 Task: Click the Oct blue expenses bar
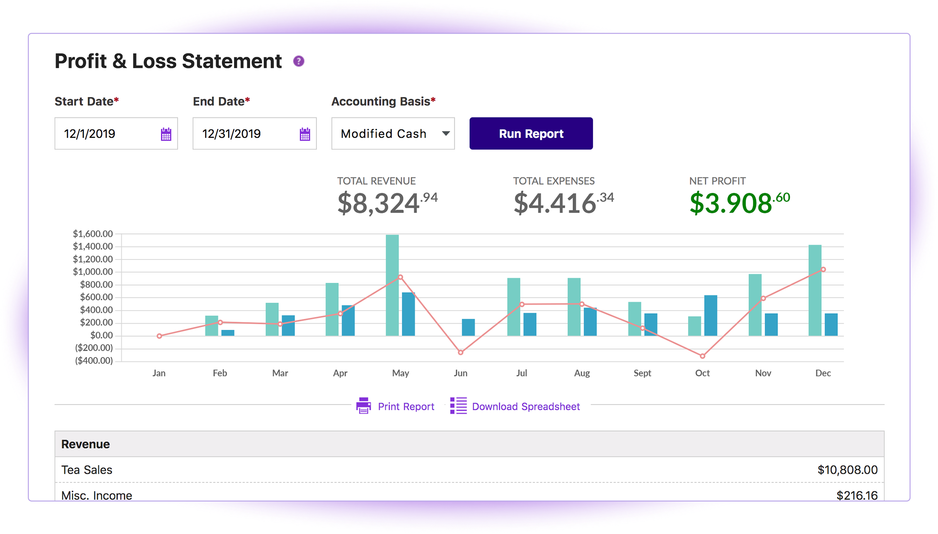(711, 315)
